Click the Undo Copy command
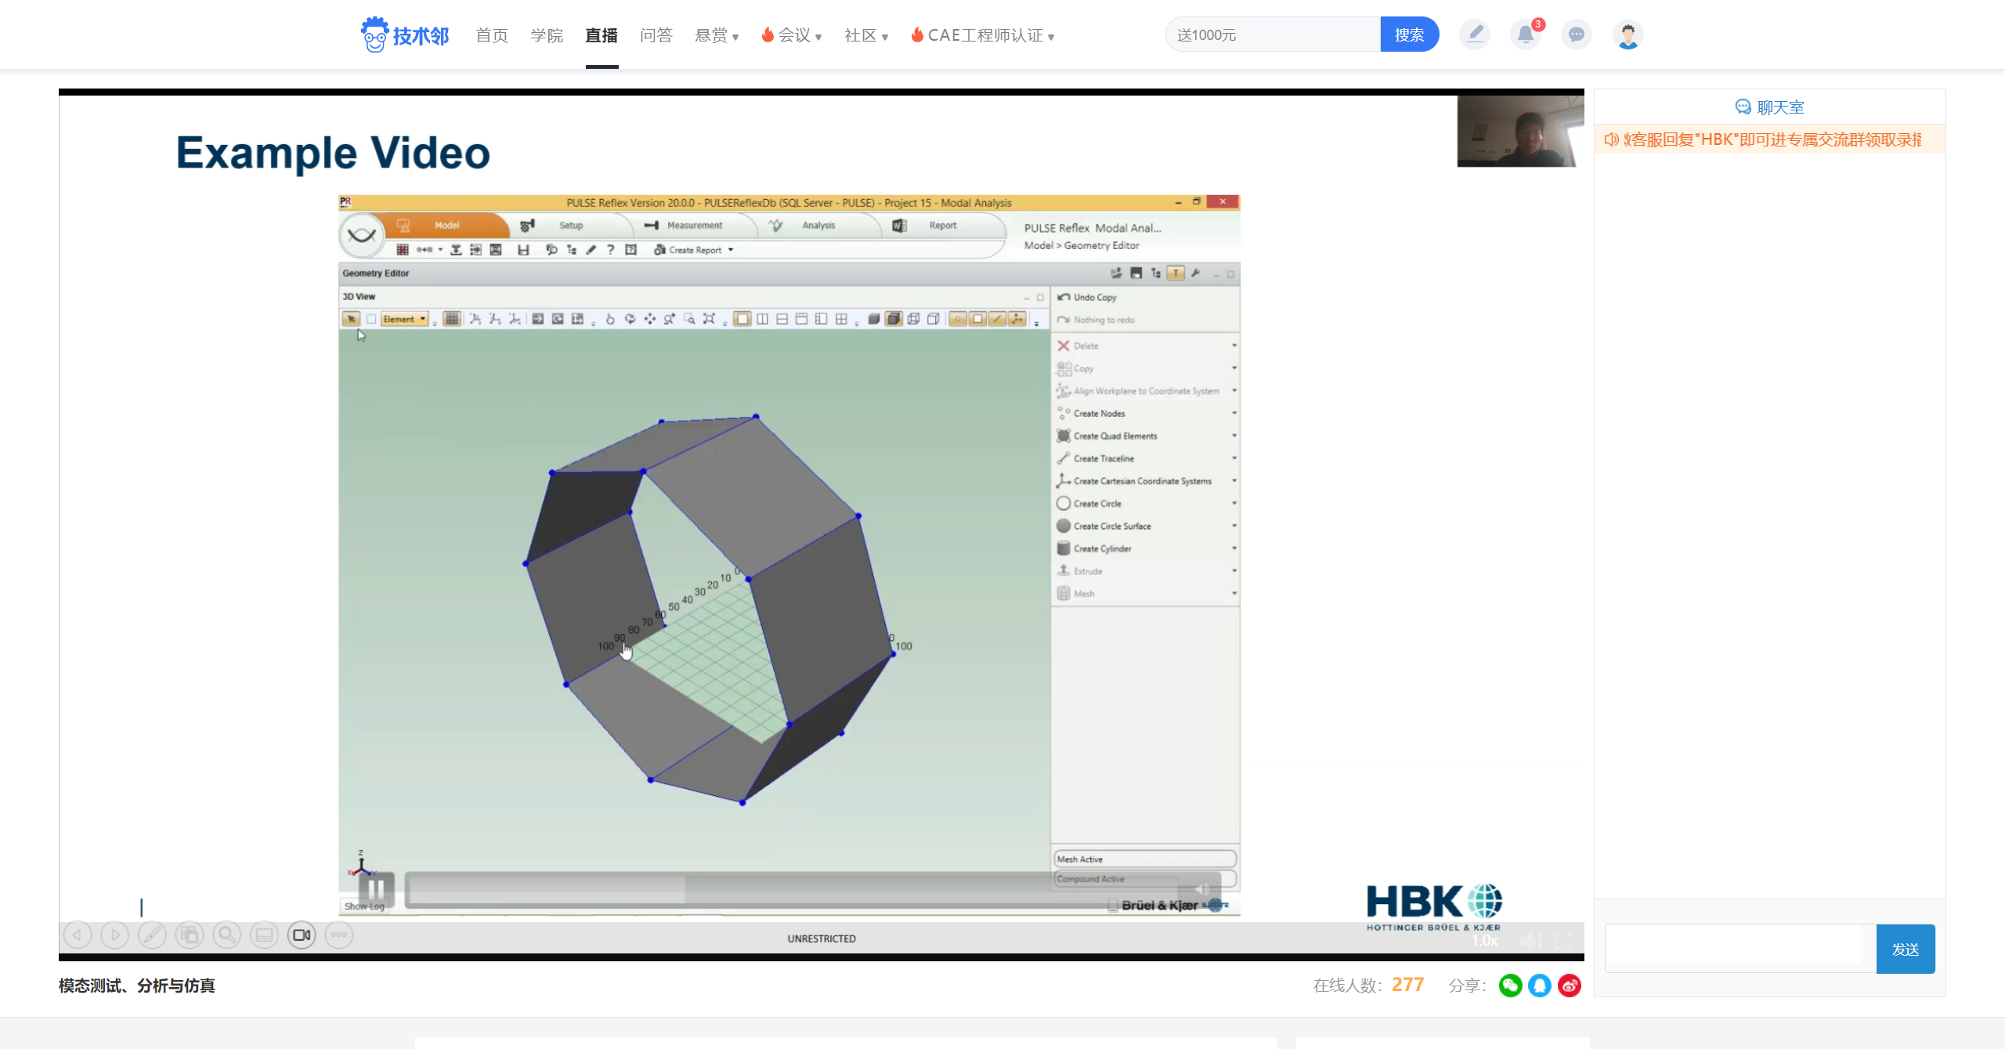The image size is (2005, 1049). pos(1087,297)
